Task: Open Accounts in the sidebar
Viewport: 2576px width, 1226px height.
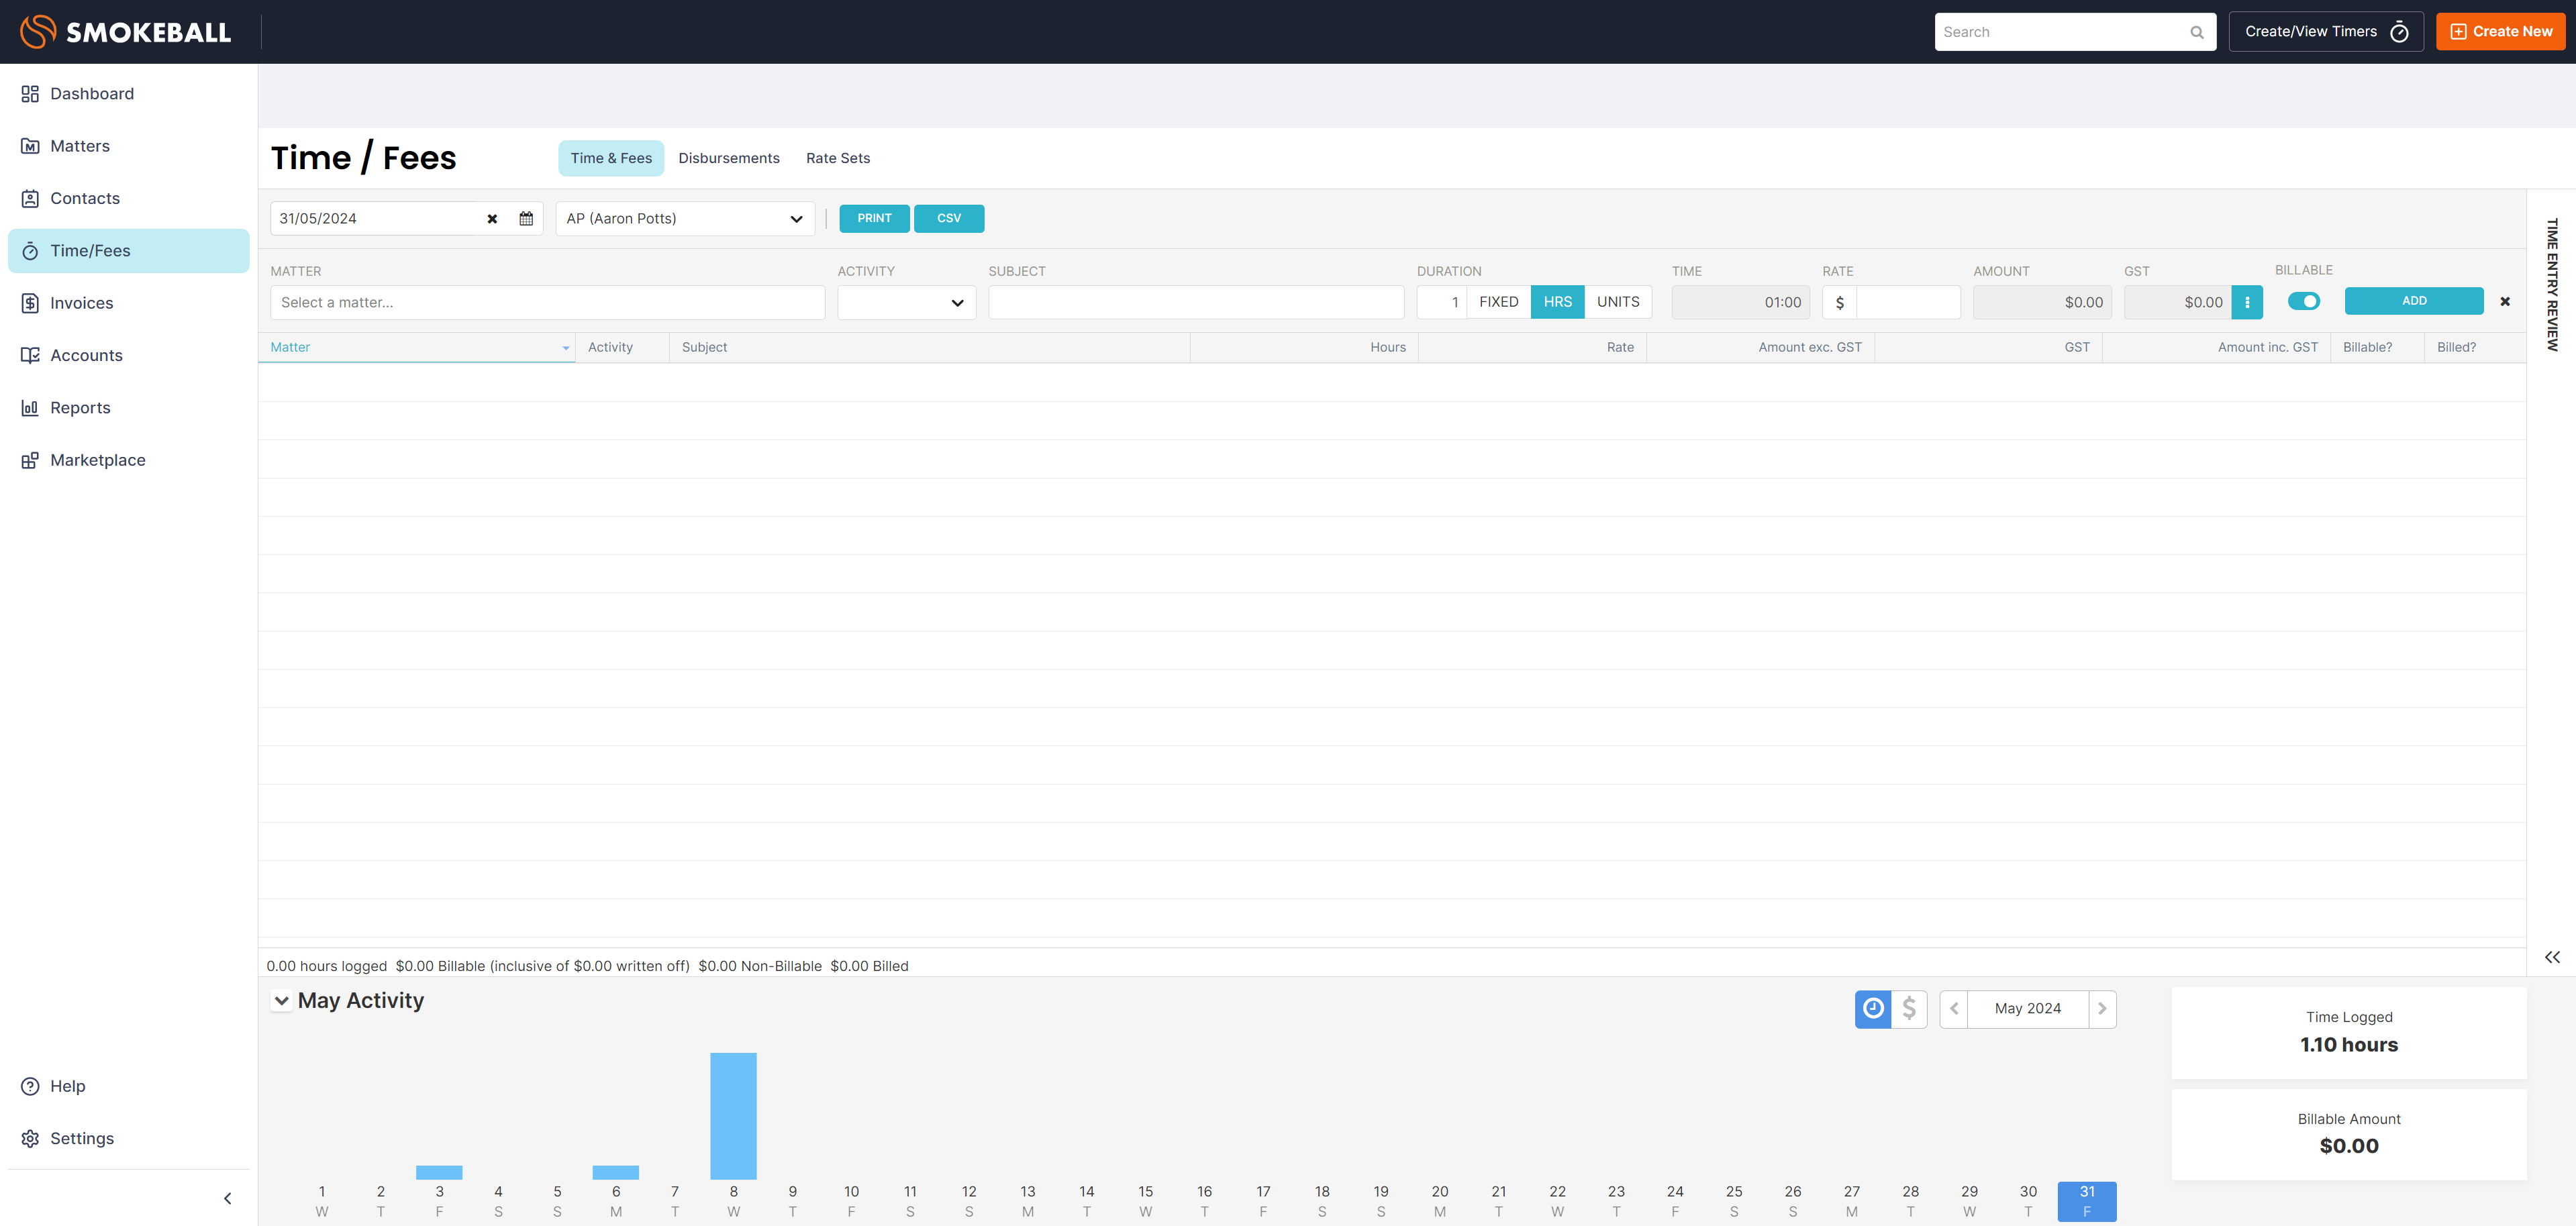Action: point(128,355)
